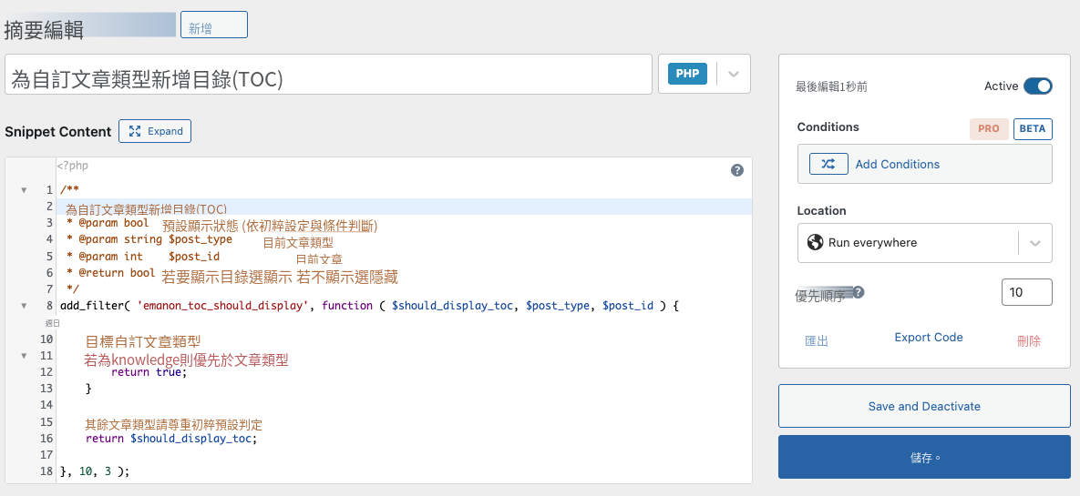Click the PHP code type badge
The width and height of the screenshot is (1080, 496).
click(687, 74)
